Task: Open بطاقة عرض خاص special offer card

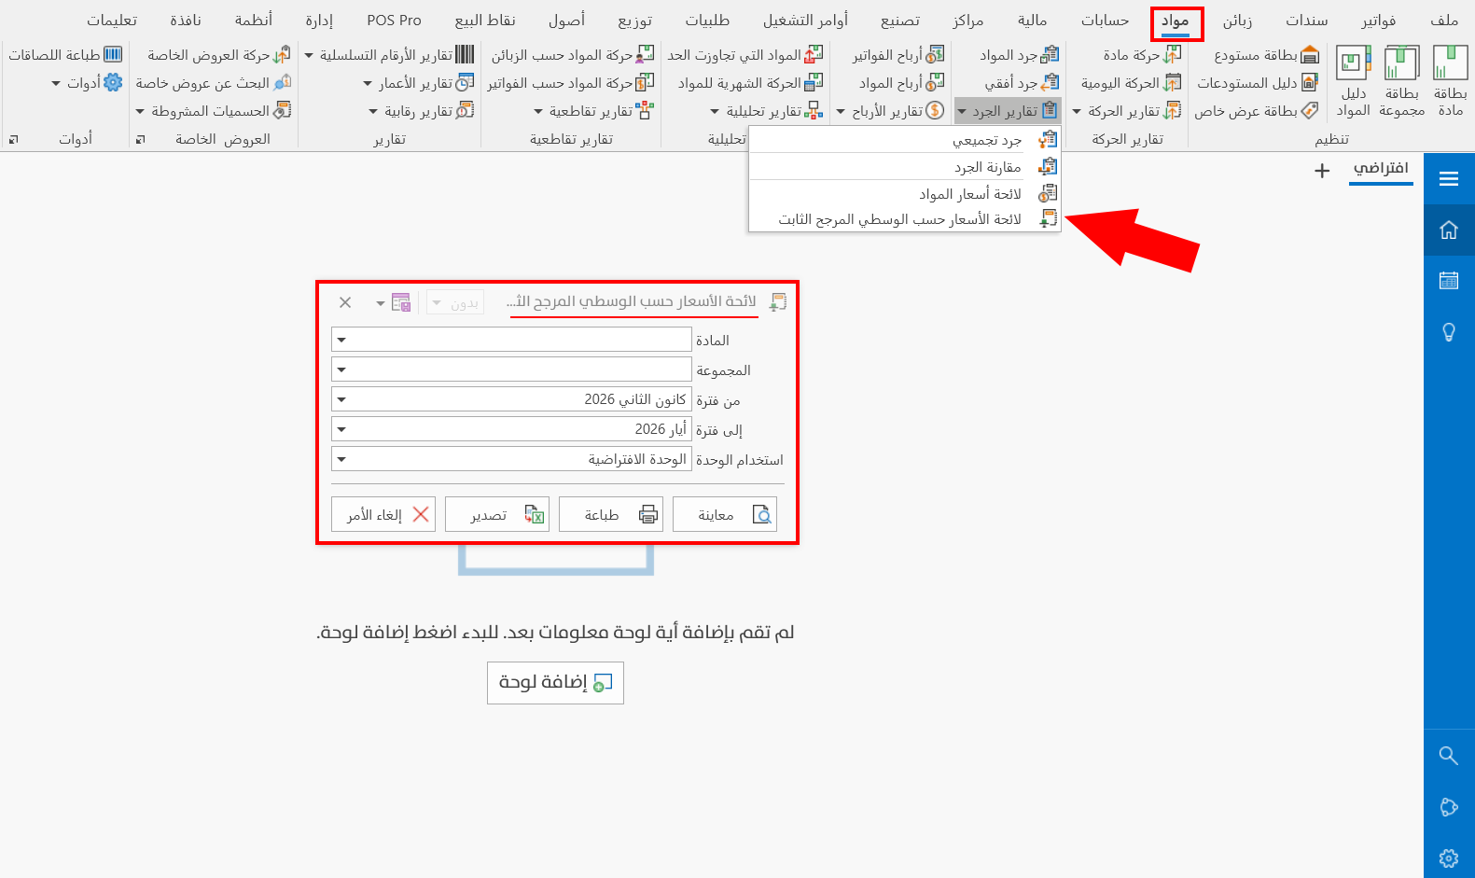Action: (x=1256, y=111)
